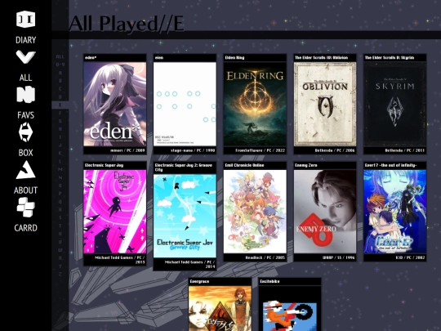Open the pink Electronic Super Joy cover
This screenshot has width=441, height=331.
[115, 212]
